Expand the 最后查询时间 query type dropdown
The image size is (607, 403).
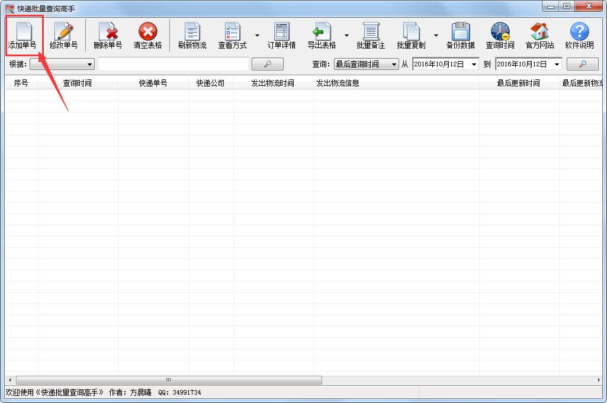pyautogui.click(x=394, y=64)
